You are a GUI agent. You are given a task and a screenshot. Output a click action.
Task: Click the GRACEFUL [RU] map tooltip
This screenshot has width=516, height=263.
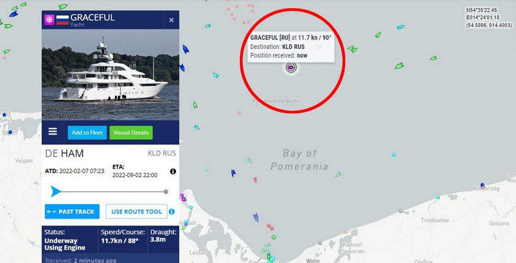[x=291, y=47]
